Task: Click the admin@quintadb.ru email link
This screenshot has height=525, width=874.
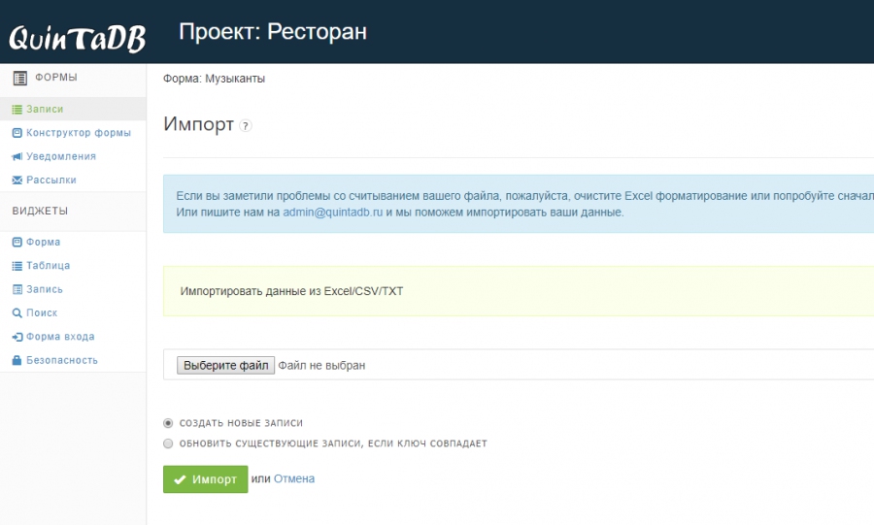Action: click(333, 213)
